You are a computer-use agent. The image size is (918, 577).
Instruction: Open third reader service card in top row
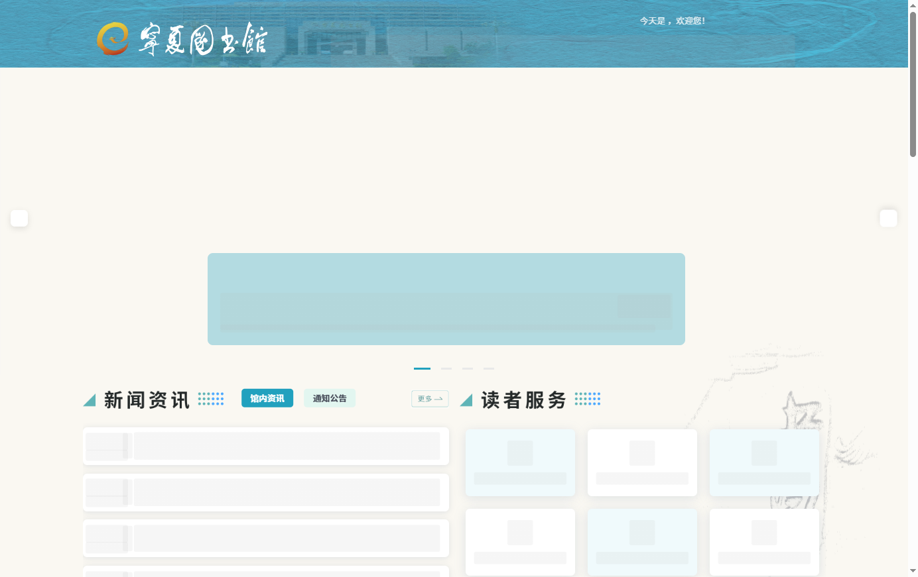[764, 462]
